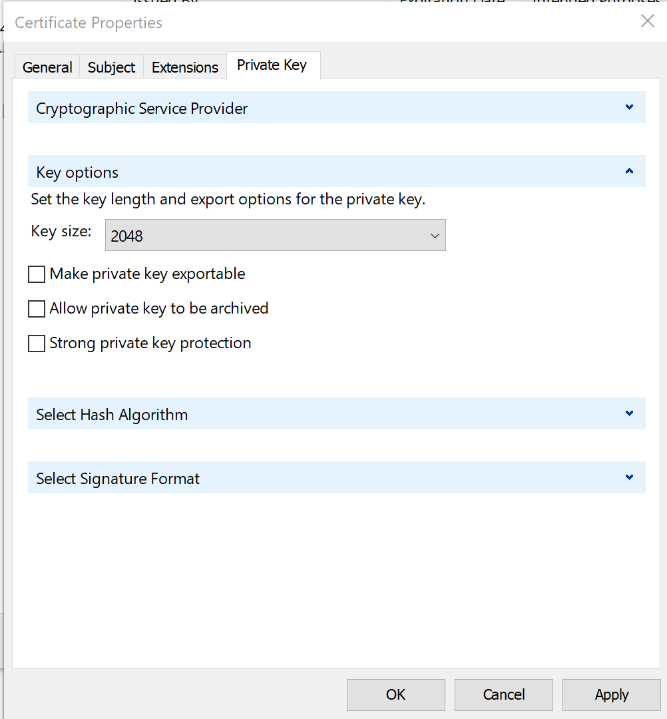
Task: Click the Cancel button
Action: [x=504, y=695]
